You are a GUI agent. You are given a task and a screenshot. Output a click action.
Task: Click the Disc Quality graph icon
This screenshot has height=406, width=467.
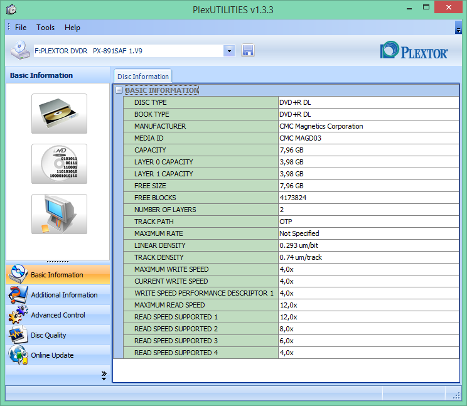click(18, 335)
